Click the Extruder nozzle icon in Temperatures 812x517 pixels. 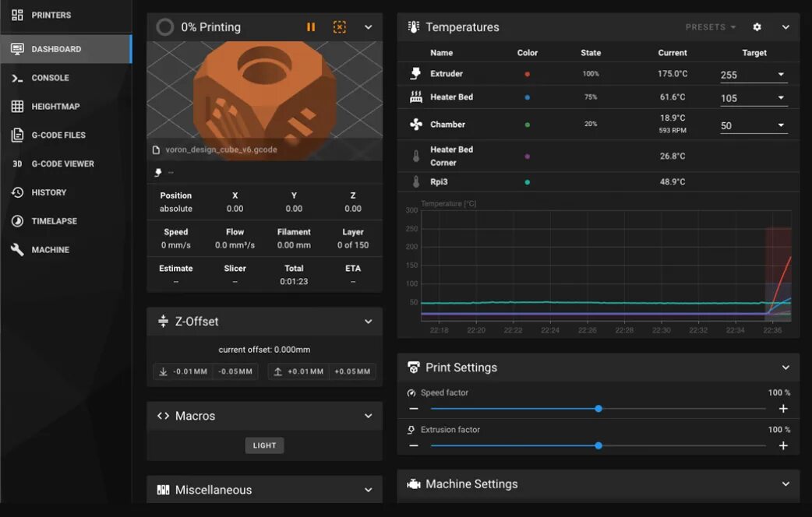pyautogui.click(x=414, y=73)
